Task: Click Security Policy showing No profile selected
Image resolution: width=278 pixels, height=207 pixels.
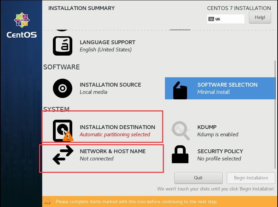Action: click(x=220, y=154)
